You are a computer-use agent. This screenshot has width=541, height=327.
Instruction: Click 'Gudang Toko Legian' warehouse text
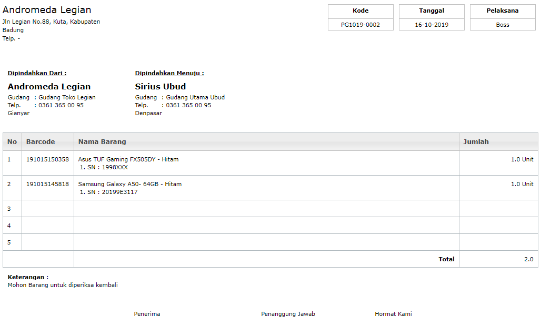point(67,97)
